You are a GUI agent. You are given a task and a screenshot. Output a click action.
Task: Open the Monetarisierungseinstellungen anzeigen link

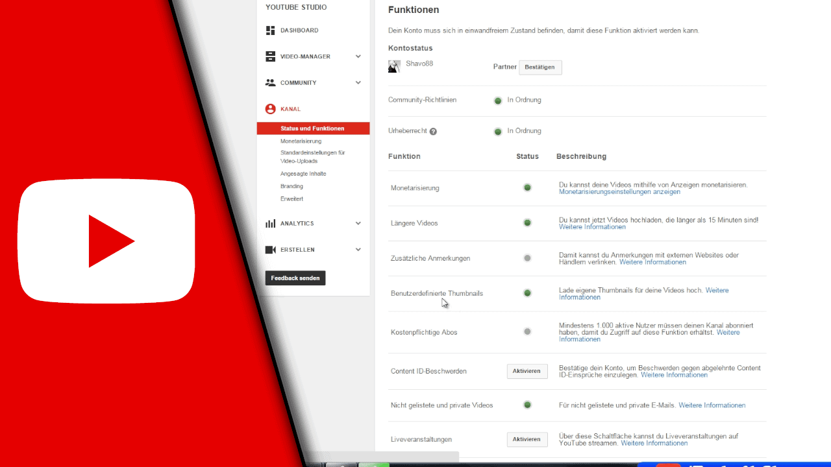(619, 192)
